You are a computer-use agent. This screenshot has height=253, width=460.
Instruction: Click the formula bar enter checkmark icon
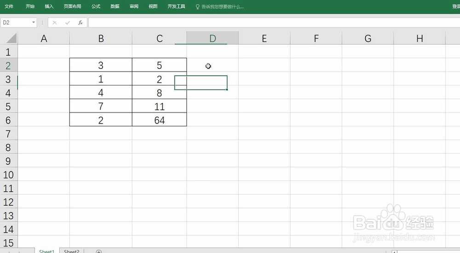[68, 22]
